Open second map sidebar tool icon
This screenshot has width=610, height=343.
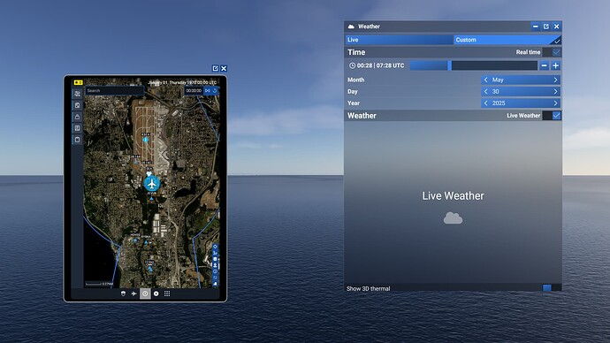coord(77,105)
